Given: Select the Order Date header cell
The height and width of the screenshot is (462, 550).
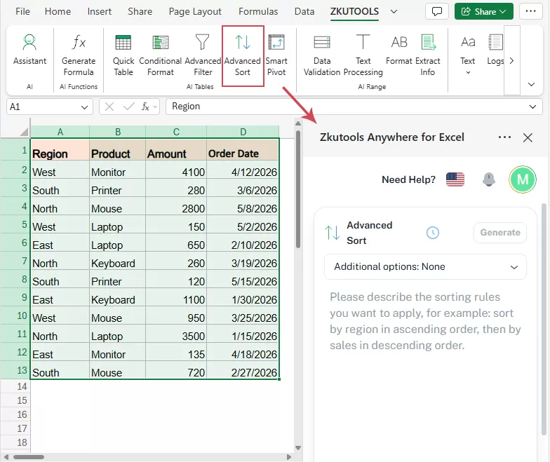Looking at the screenshot, I should point(243,150).
